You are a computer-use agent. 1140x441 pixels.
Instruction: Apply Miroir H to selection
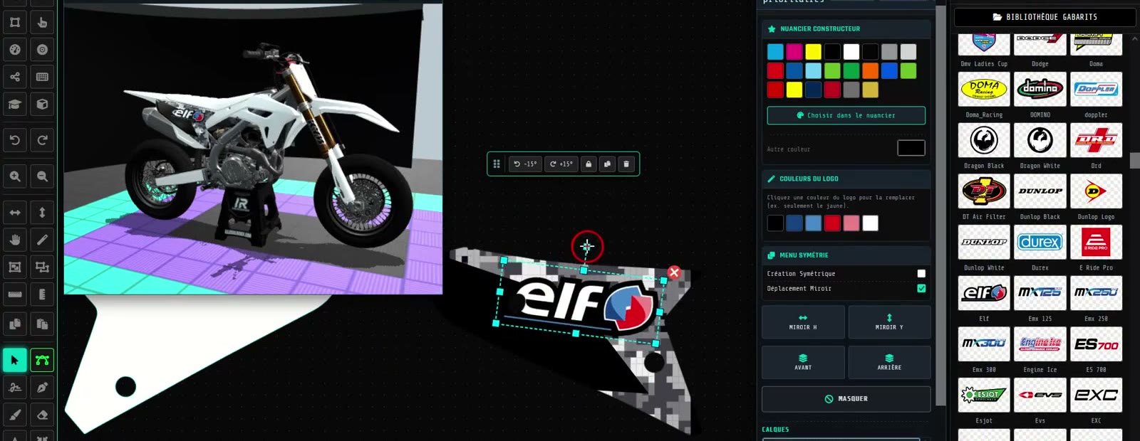(803, 322)
